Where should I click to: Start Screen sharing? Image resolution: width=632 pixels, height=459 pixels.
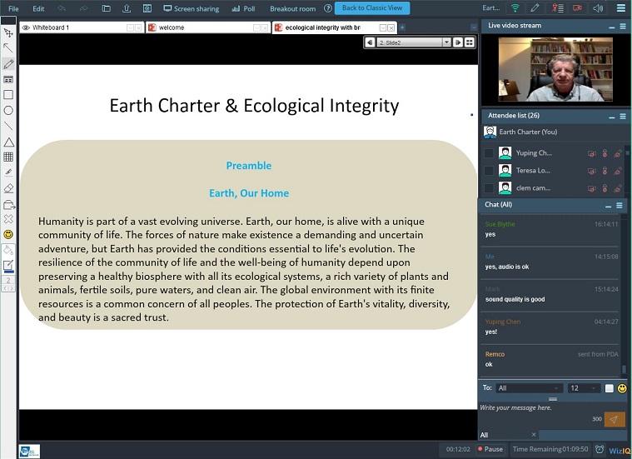point(191,8)
